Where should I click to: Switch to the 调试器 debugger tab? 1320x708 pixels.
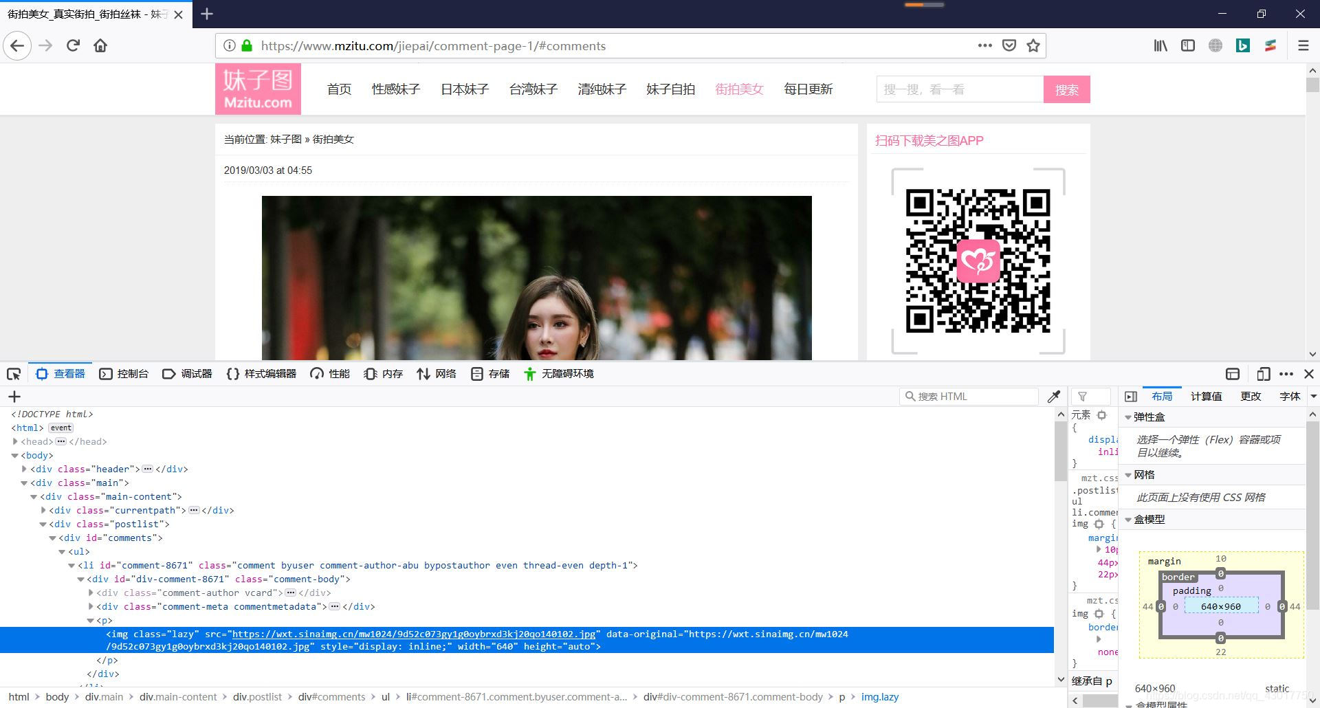coord(188,374)
